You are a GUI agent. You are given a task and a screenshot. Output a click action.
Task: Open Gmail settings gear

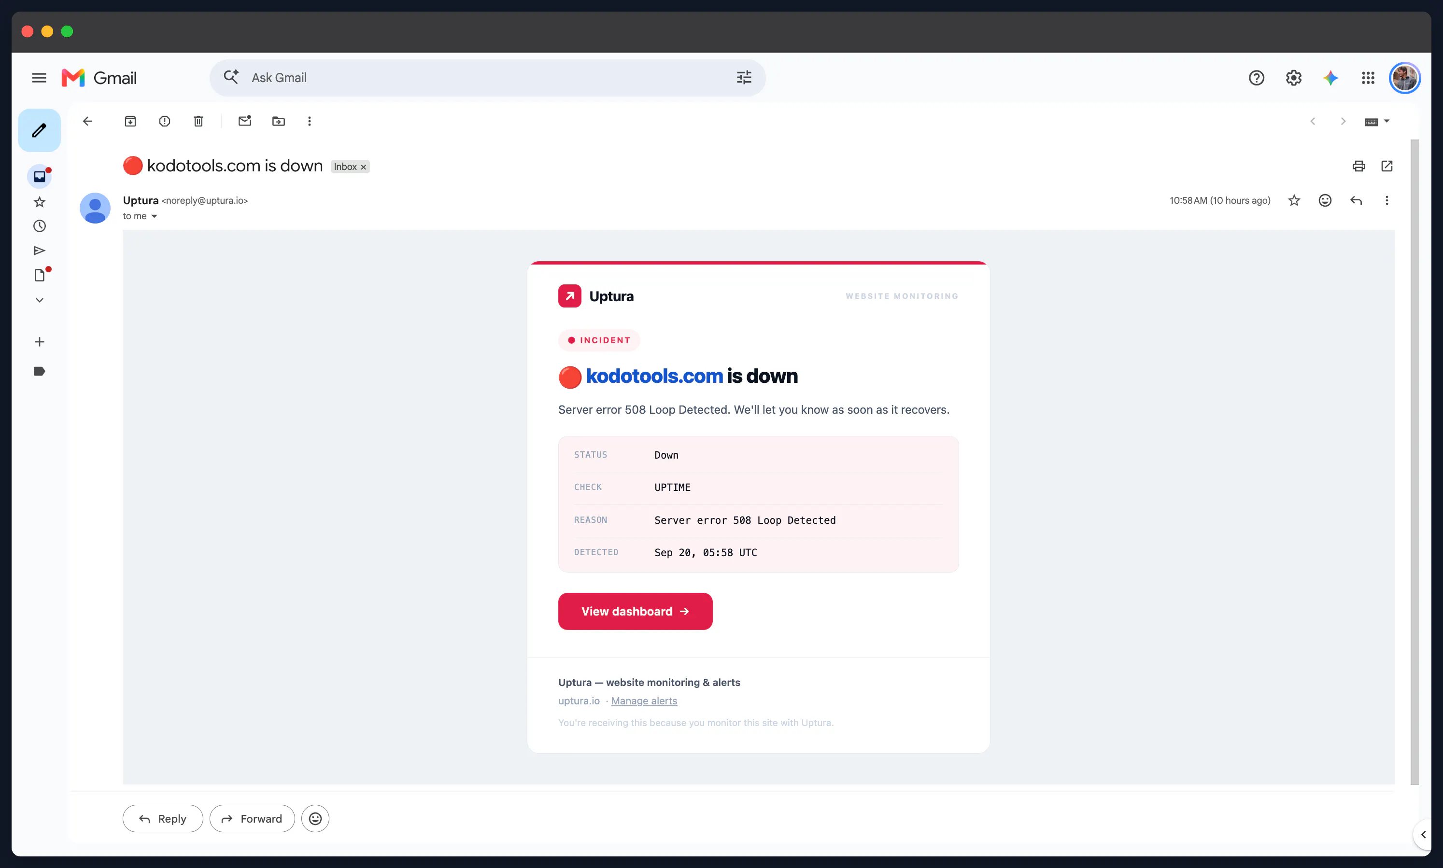pyautogui.click(x=1294, y=78)
